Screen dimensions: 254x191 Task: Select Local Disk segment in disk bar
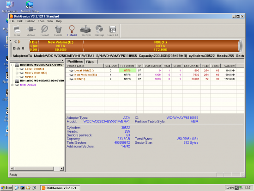coord(34,46)
